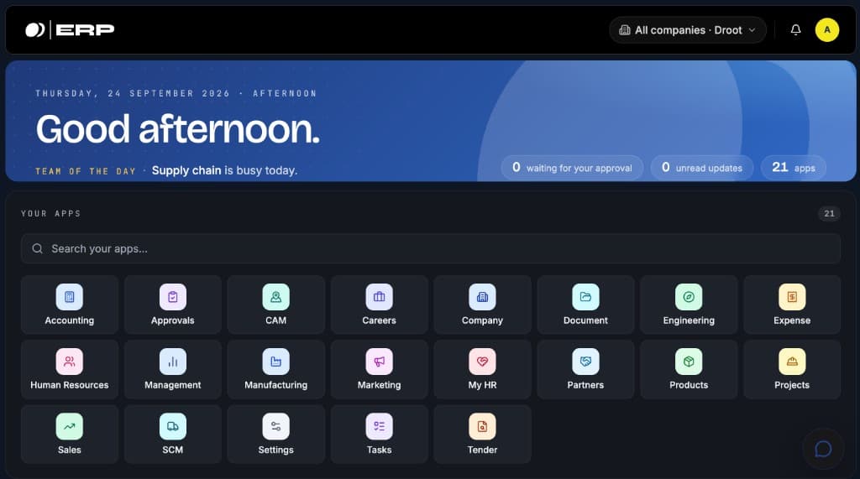Click the YOUR APPS section label
The width and height of the screenshot is (860, 479).
[x=51, y=213]
